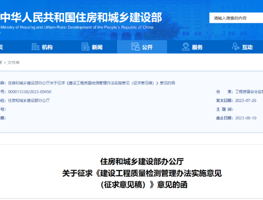Image resolution: width=263 pixels, height=200 pixels.
Task: Click issue date 2023-07-26
Action: [245, 101]
